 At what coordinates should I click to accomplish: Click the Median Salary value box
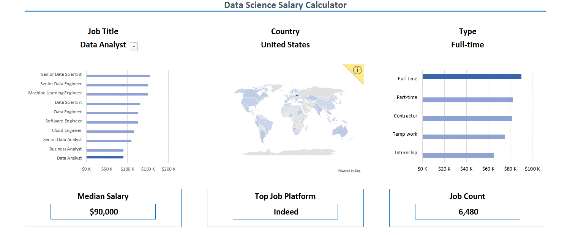pyautogui.click(x=103, y=211)
